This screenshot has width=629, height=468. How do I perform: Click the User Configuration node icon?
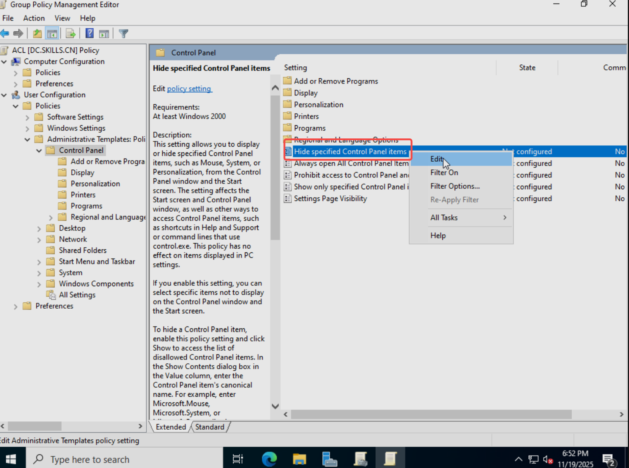click(16, 95)
